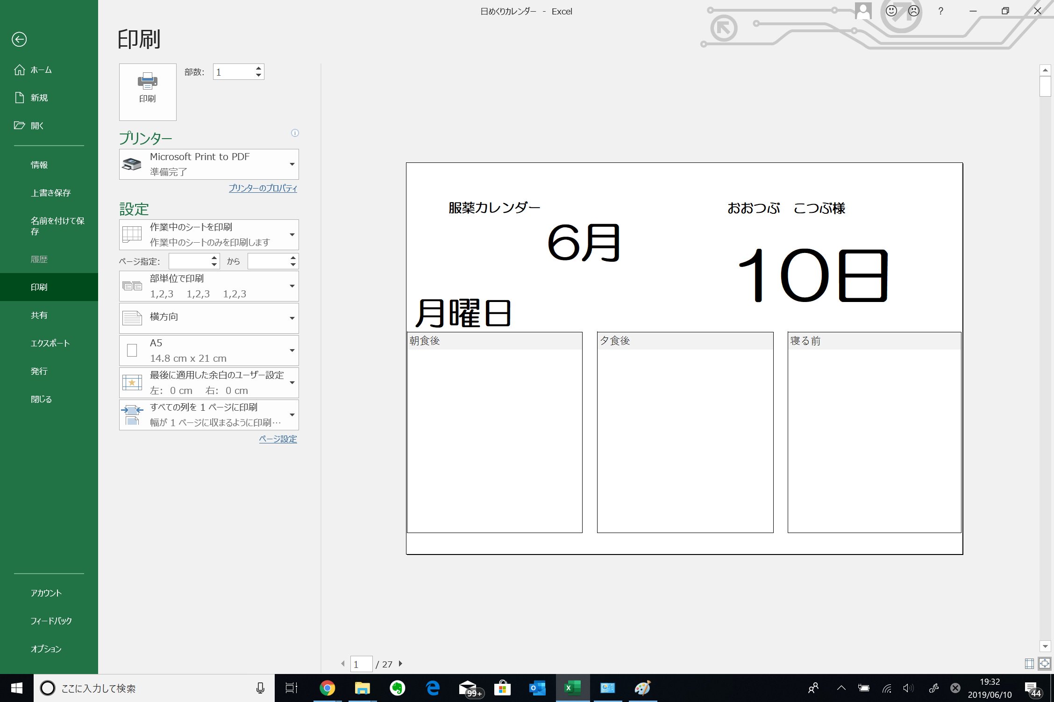Decrease the end page value after から

(293, 265)
